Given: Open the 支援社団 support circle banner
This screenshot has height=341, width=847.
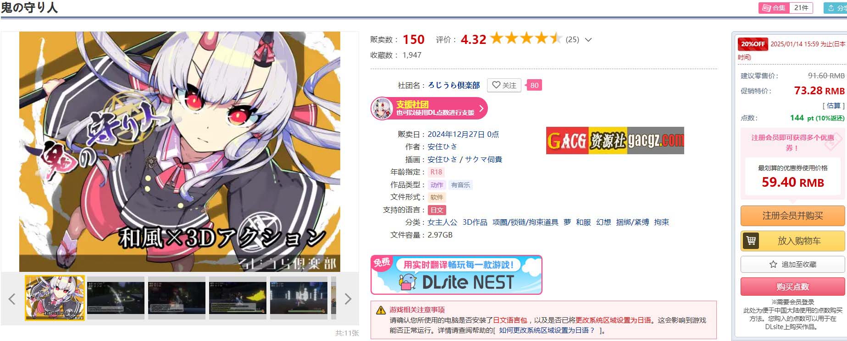Looking at the screenshot, I should (429, 108).
